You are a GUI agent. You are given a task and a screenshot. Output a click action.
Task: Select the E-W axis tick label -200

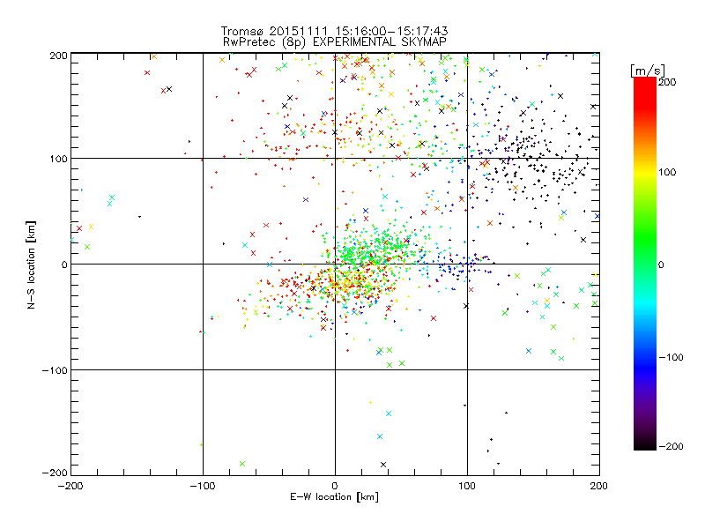[x=70, y=487]
